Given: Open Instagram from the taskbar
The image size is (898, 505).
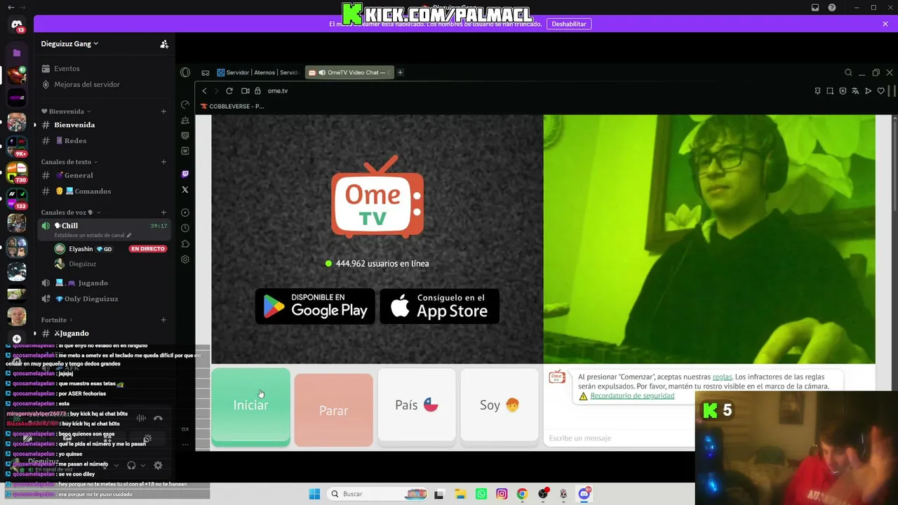Looking at the screenshot, I should 502,494.
